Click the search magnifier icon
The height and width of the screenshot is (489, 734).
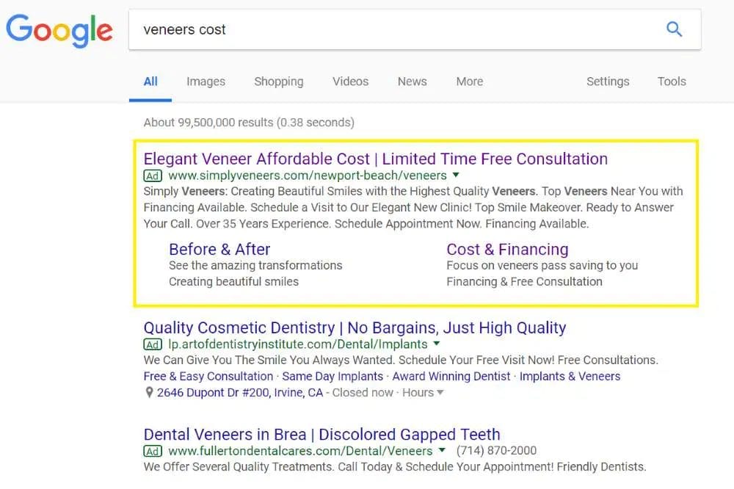pos(674,29)
